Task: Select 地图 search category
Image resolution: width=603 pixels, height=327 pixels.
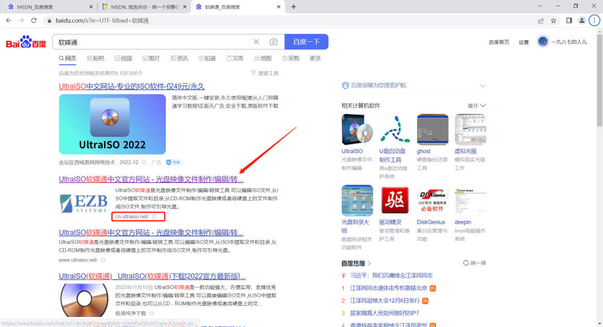Action: click(x=262, y=59)
